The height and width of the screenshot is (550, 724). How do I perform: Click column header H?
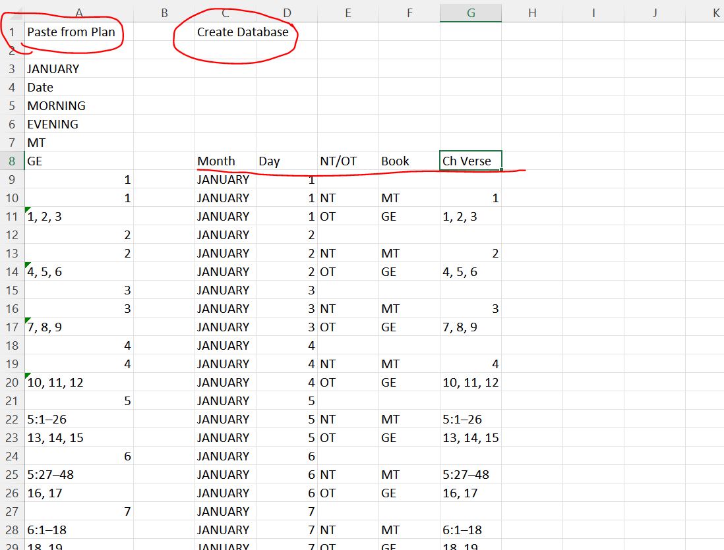532,13
